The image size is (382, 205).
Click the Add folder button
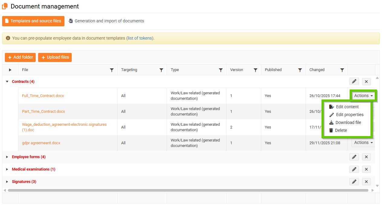20,57
